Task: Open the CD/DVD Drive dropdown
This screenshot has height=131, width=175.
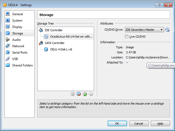Action: point(144,30)
